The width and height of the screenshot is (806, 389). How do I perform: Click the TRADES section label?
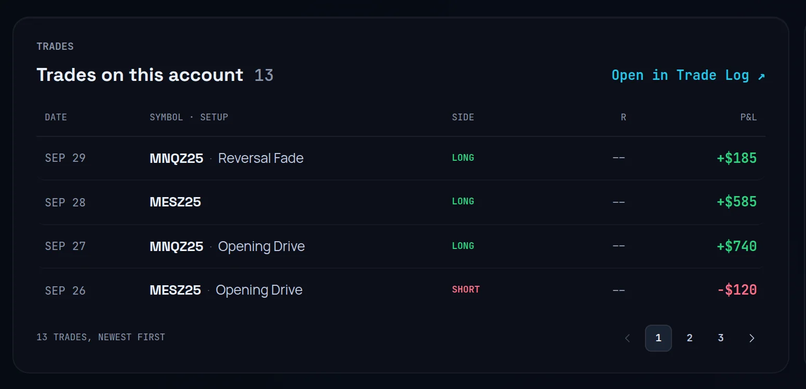point(55,47)
